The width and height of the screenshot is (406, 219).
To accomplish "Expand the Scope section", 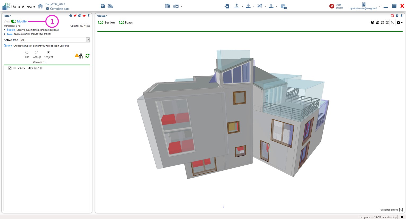I will point(5,30).
